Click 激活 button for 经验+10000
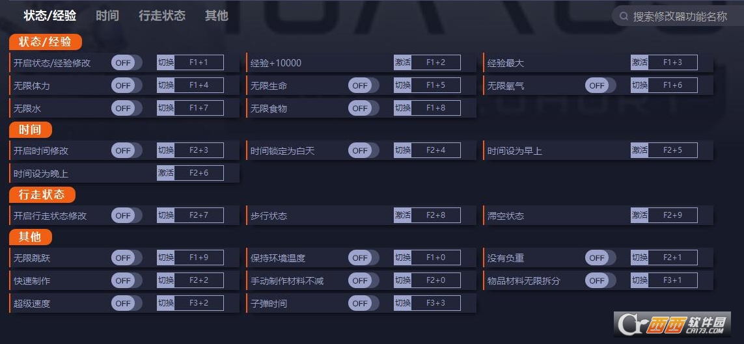 402,62
